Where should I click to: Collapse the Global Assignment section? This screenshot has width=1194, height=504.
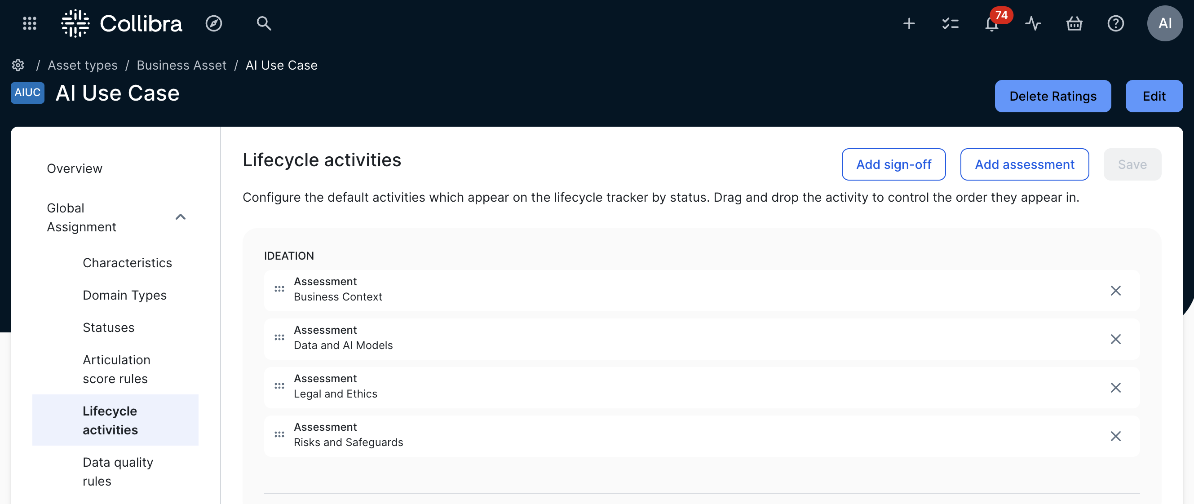pos(180,217)
